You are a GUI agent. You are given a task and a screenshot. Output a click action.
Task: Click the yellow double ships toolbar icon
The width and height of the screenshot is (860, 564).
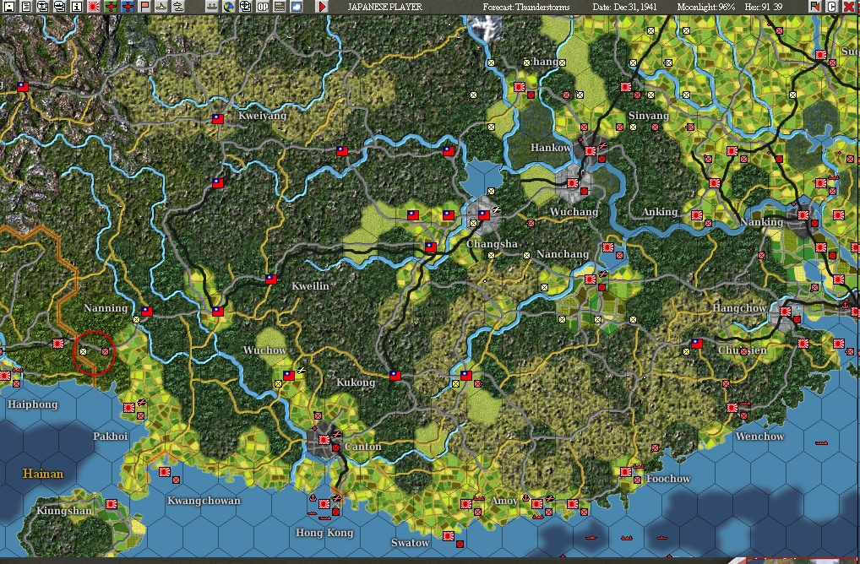178,7
